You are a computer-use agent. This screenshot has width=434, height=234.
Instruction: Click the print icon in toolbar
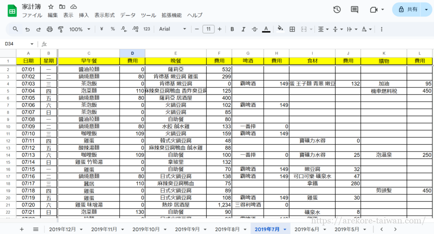(50, 29)
